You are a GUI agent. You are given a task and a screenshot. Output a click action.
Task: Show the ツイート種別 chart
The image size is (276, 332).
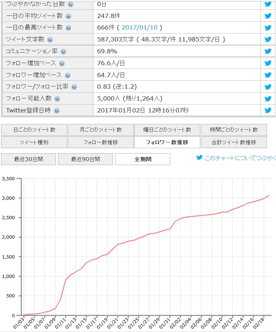click(34, 142)
